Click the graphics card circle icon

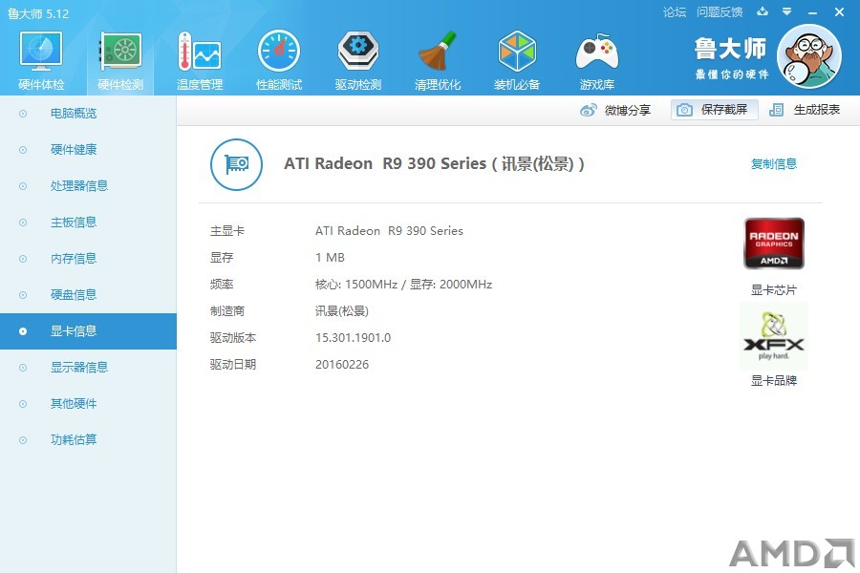point(236,164)
